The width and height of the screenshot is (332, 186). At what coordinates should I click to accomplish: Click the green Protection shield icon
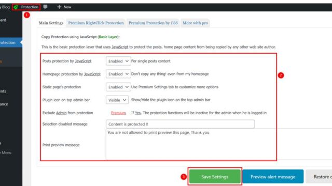pos(16,7)
